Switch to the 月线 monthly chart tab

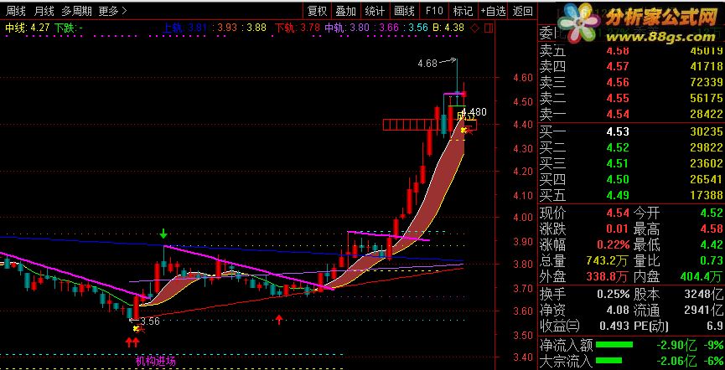pyautogui.click(x=44, y=11)
